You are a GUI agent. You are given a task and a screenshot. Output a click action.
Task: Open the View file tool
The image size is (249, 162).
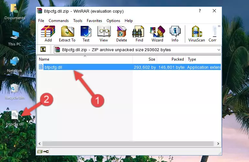click(x=104, y=34)
